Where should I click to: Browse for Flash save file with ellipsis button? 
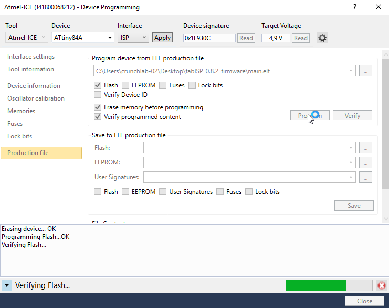(365, 148)
